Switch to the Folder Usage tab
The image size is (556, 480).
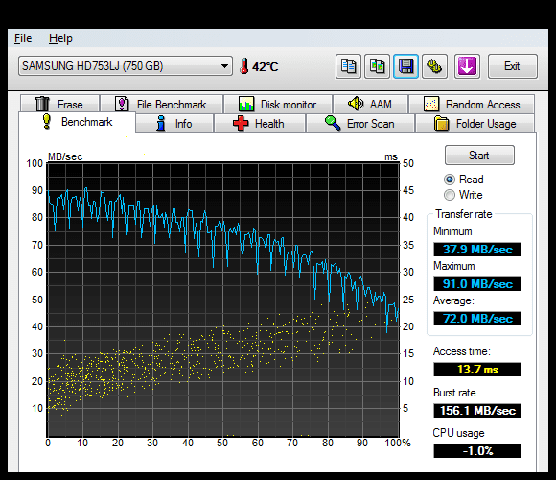pyautogui.click(x=475, y=124)
